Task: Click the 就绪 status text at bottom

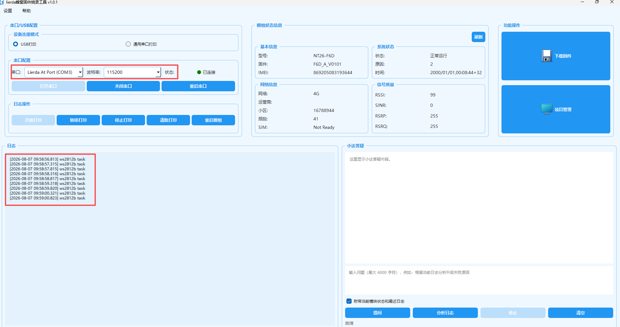Action: (x=349, y=323)
